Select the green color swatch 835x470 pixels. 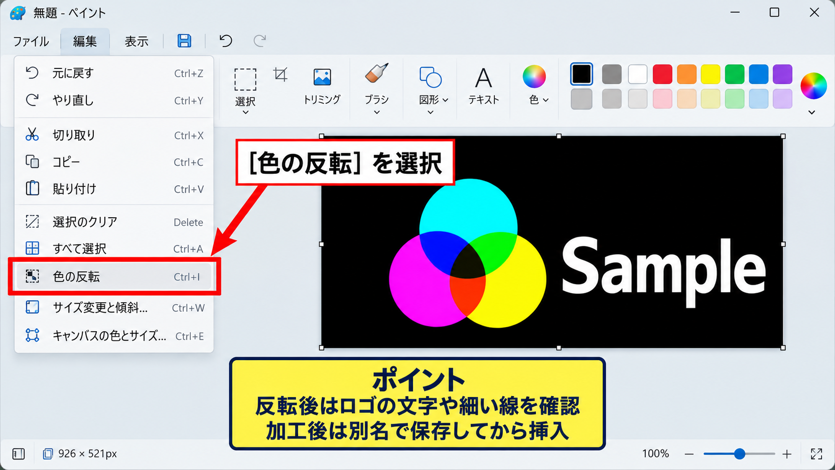(x=735, y=74)
